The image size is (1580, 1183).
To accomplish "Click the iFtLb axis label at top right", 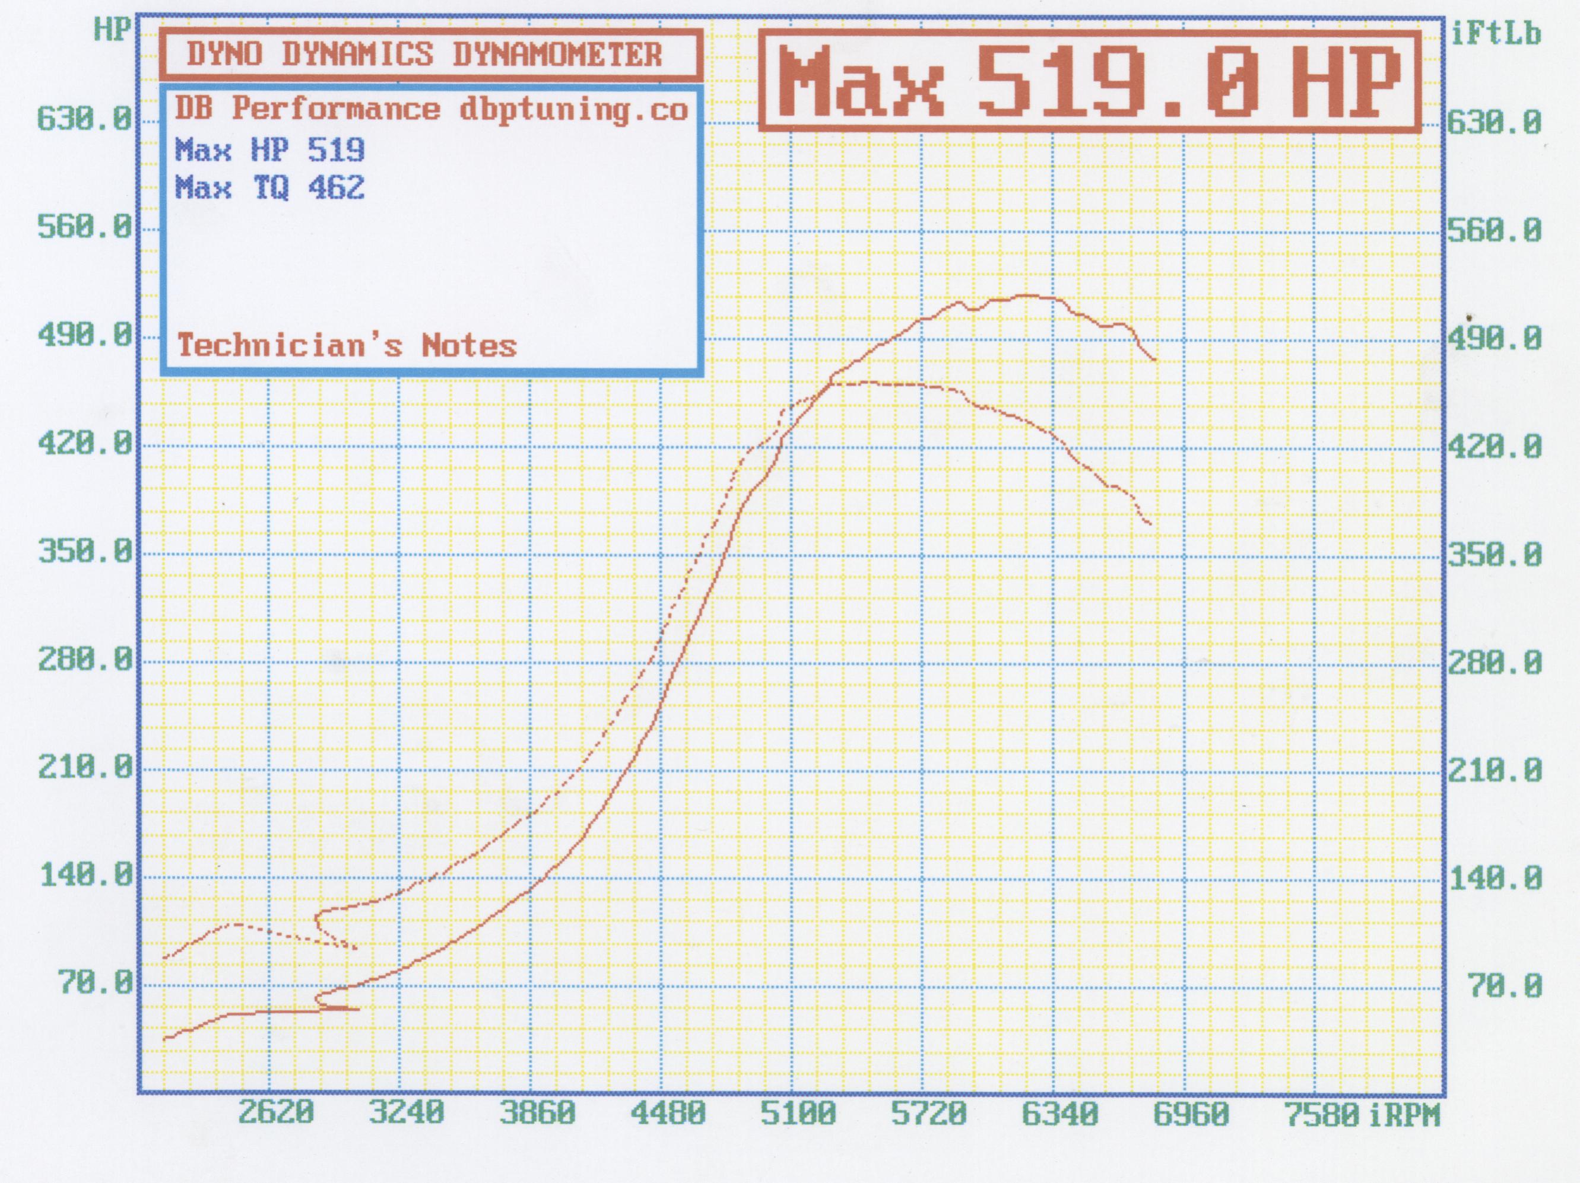I will click(x=1496, y=34).
